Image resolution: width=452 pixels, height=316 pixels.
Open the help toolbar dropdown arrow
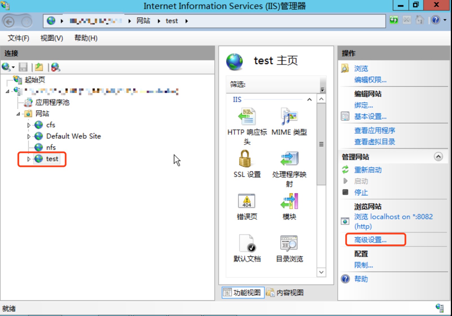point(445,20)
